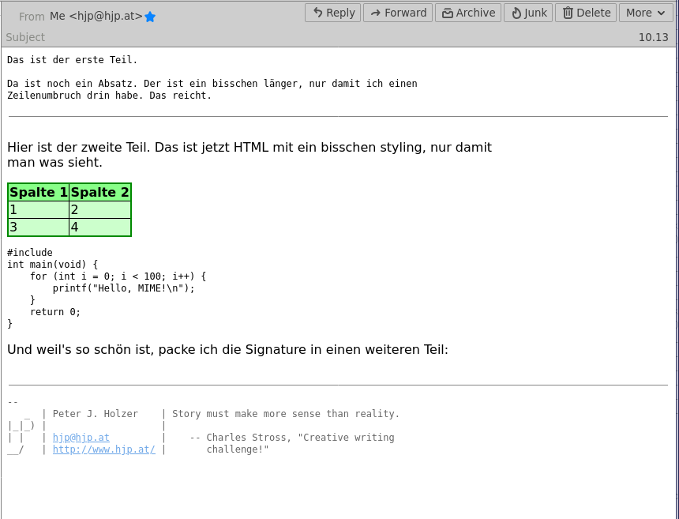Image resolution: width=679 pixels, height=519 pixels.
Task: Archive this email
Action: click(x=467, y=12)
